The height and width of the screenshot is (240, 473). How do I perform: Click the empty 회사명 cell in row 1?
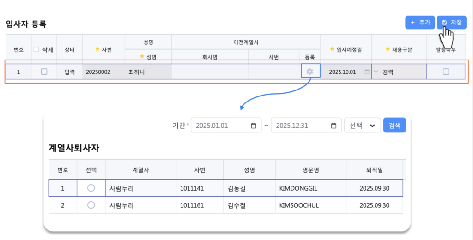point(210,72)
